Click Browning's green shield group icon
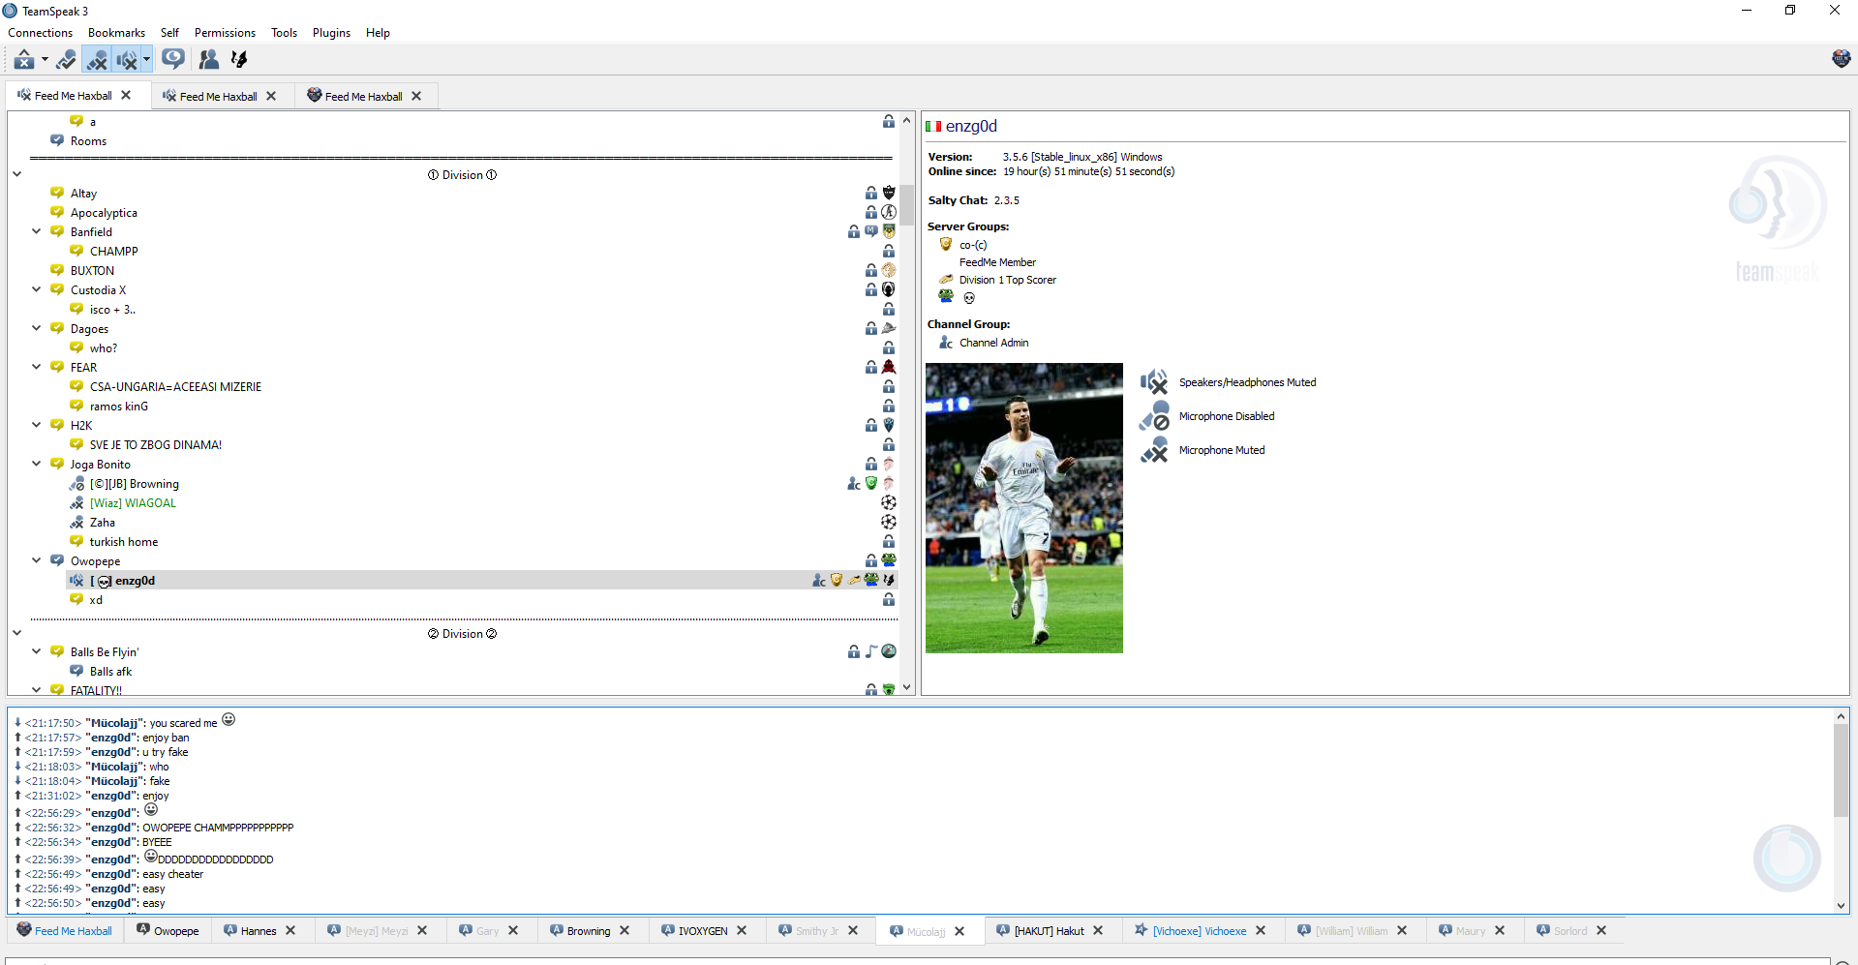Image resolution: width=1858 pixels, height=965 pixels. click(x=871, y=483)
